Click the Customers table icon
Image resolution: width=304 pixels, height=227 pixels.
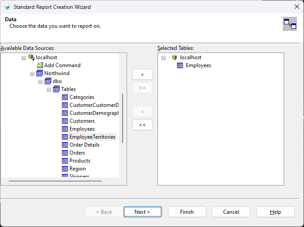coord(65,121)
